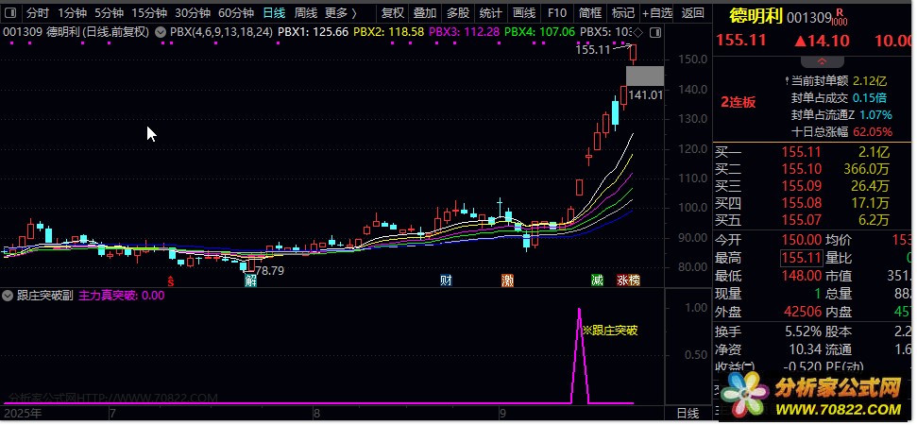This screenshot has width=917, height=425.
Task: Click the red $ marker under candles
Action: coord(171,280)
